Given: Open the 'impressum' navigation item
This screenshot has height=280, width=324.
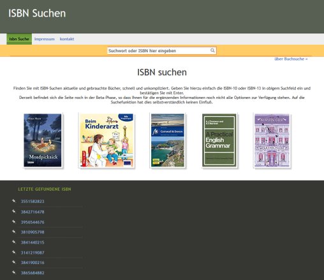Looking at the screenshot, I should [x=45, y=39].
